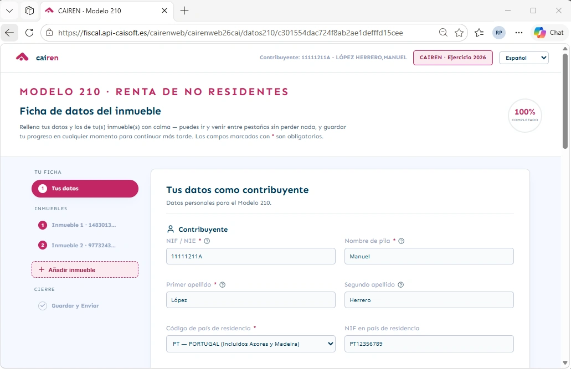Show help for Segundo apellido
The width and height of the screenshot is (571, 369).
(400, 284)
